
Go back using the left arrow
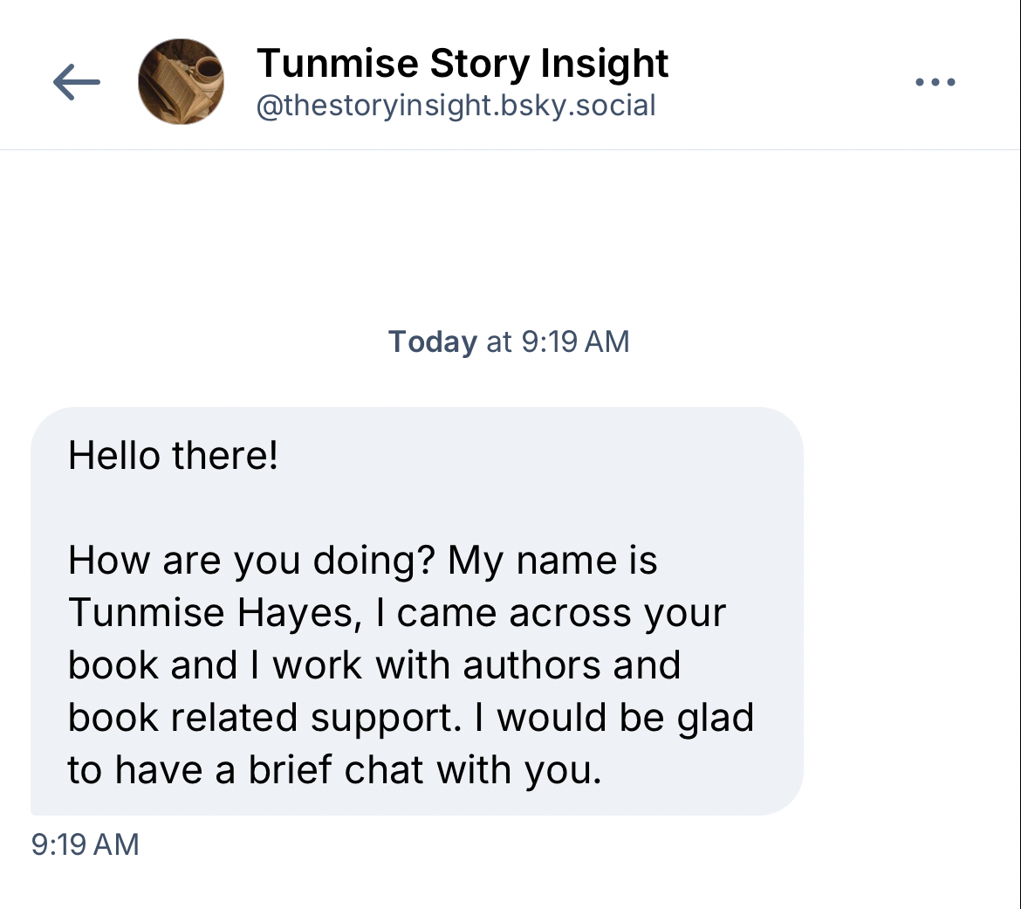pos(77,83)
